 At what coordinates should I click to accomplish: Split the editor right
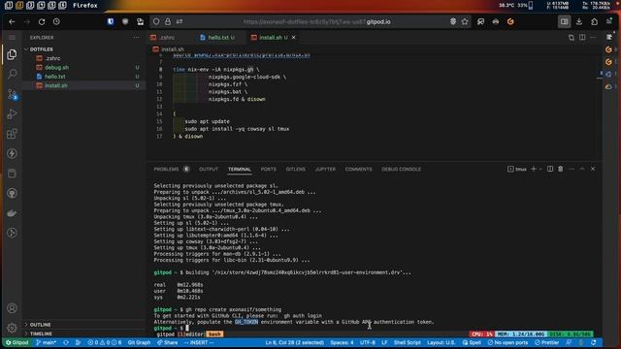[582, 37]
